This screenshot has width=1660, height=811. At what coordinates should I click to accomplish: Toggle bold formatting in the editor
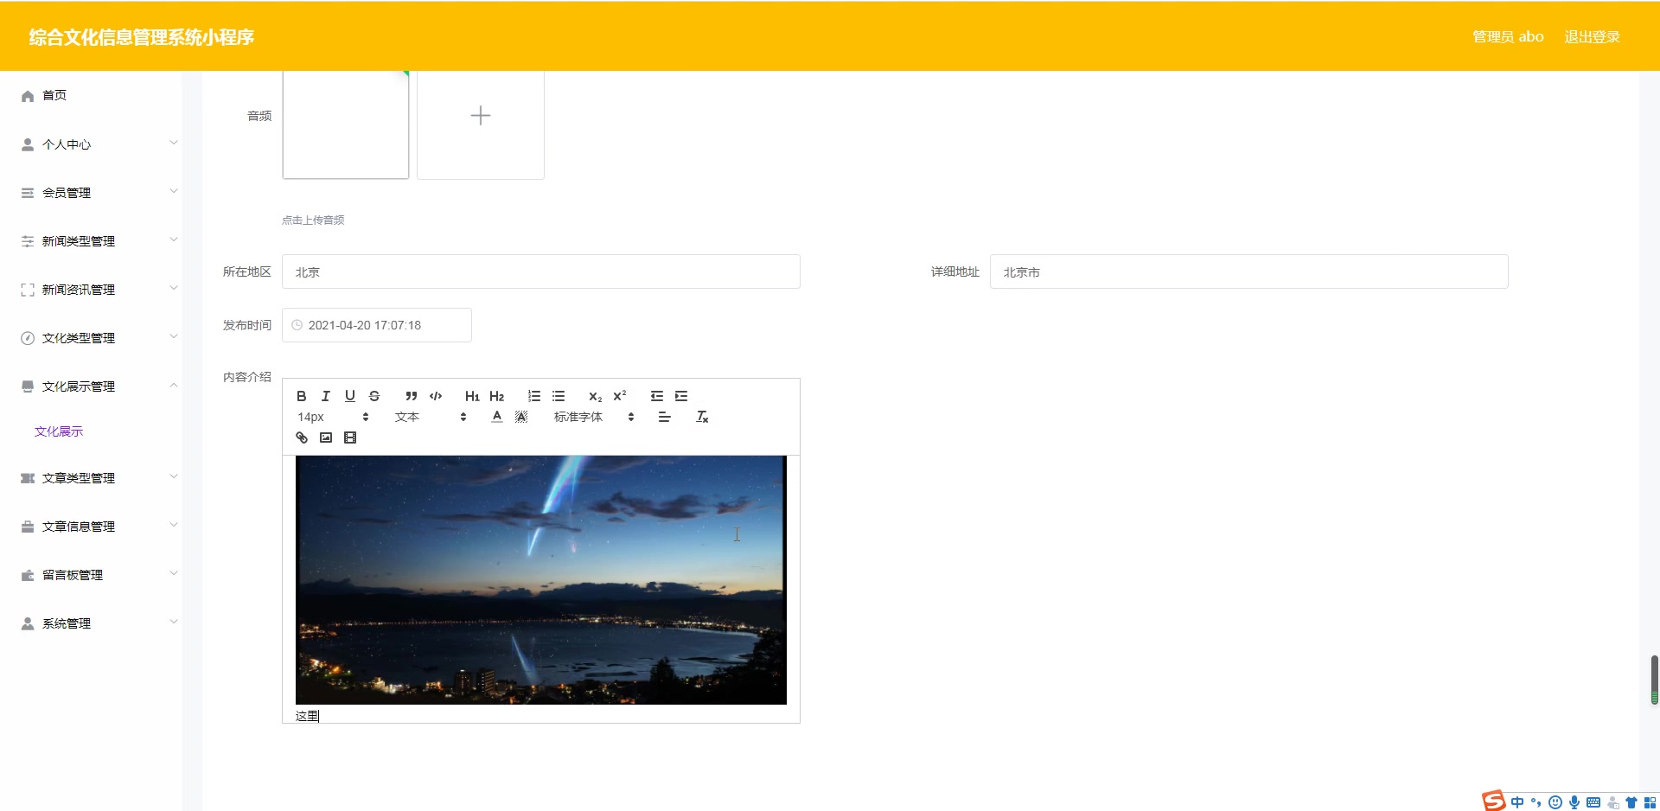301,396
